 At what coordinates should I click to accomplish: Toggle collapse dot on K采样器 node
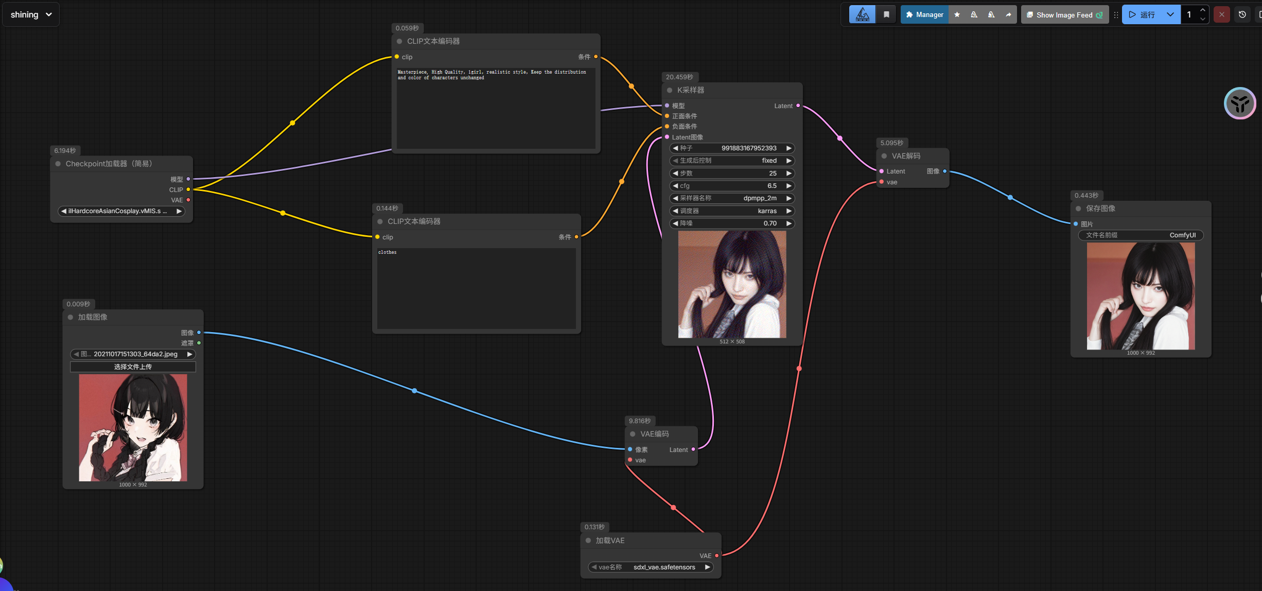[x=670, y=90]
